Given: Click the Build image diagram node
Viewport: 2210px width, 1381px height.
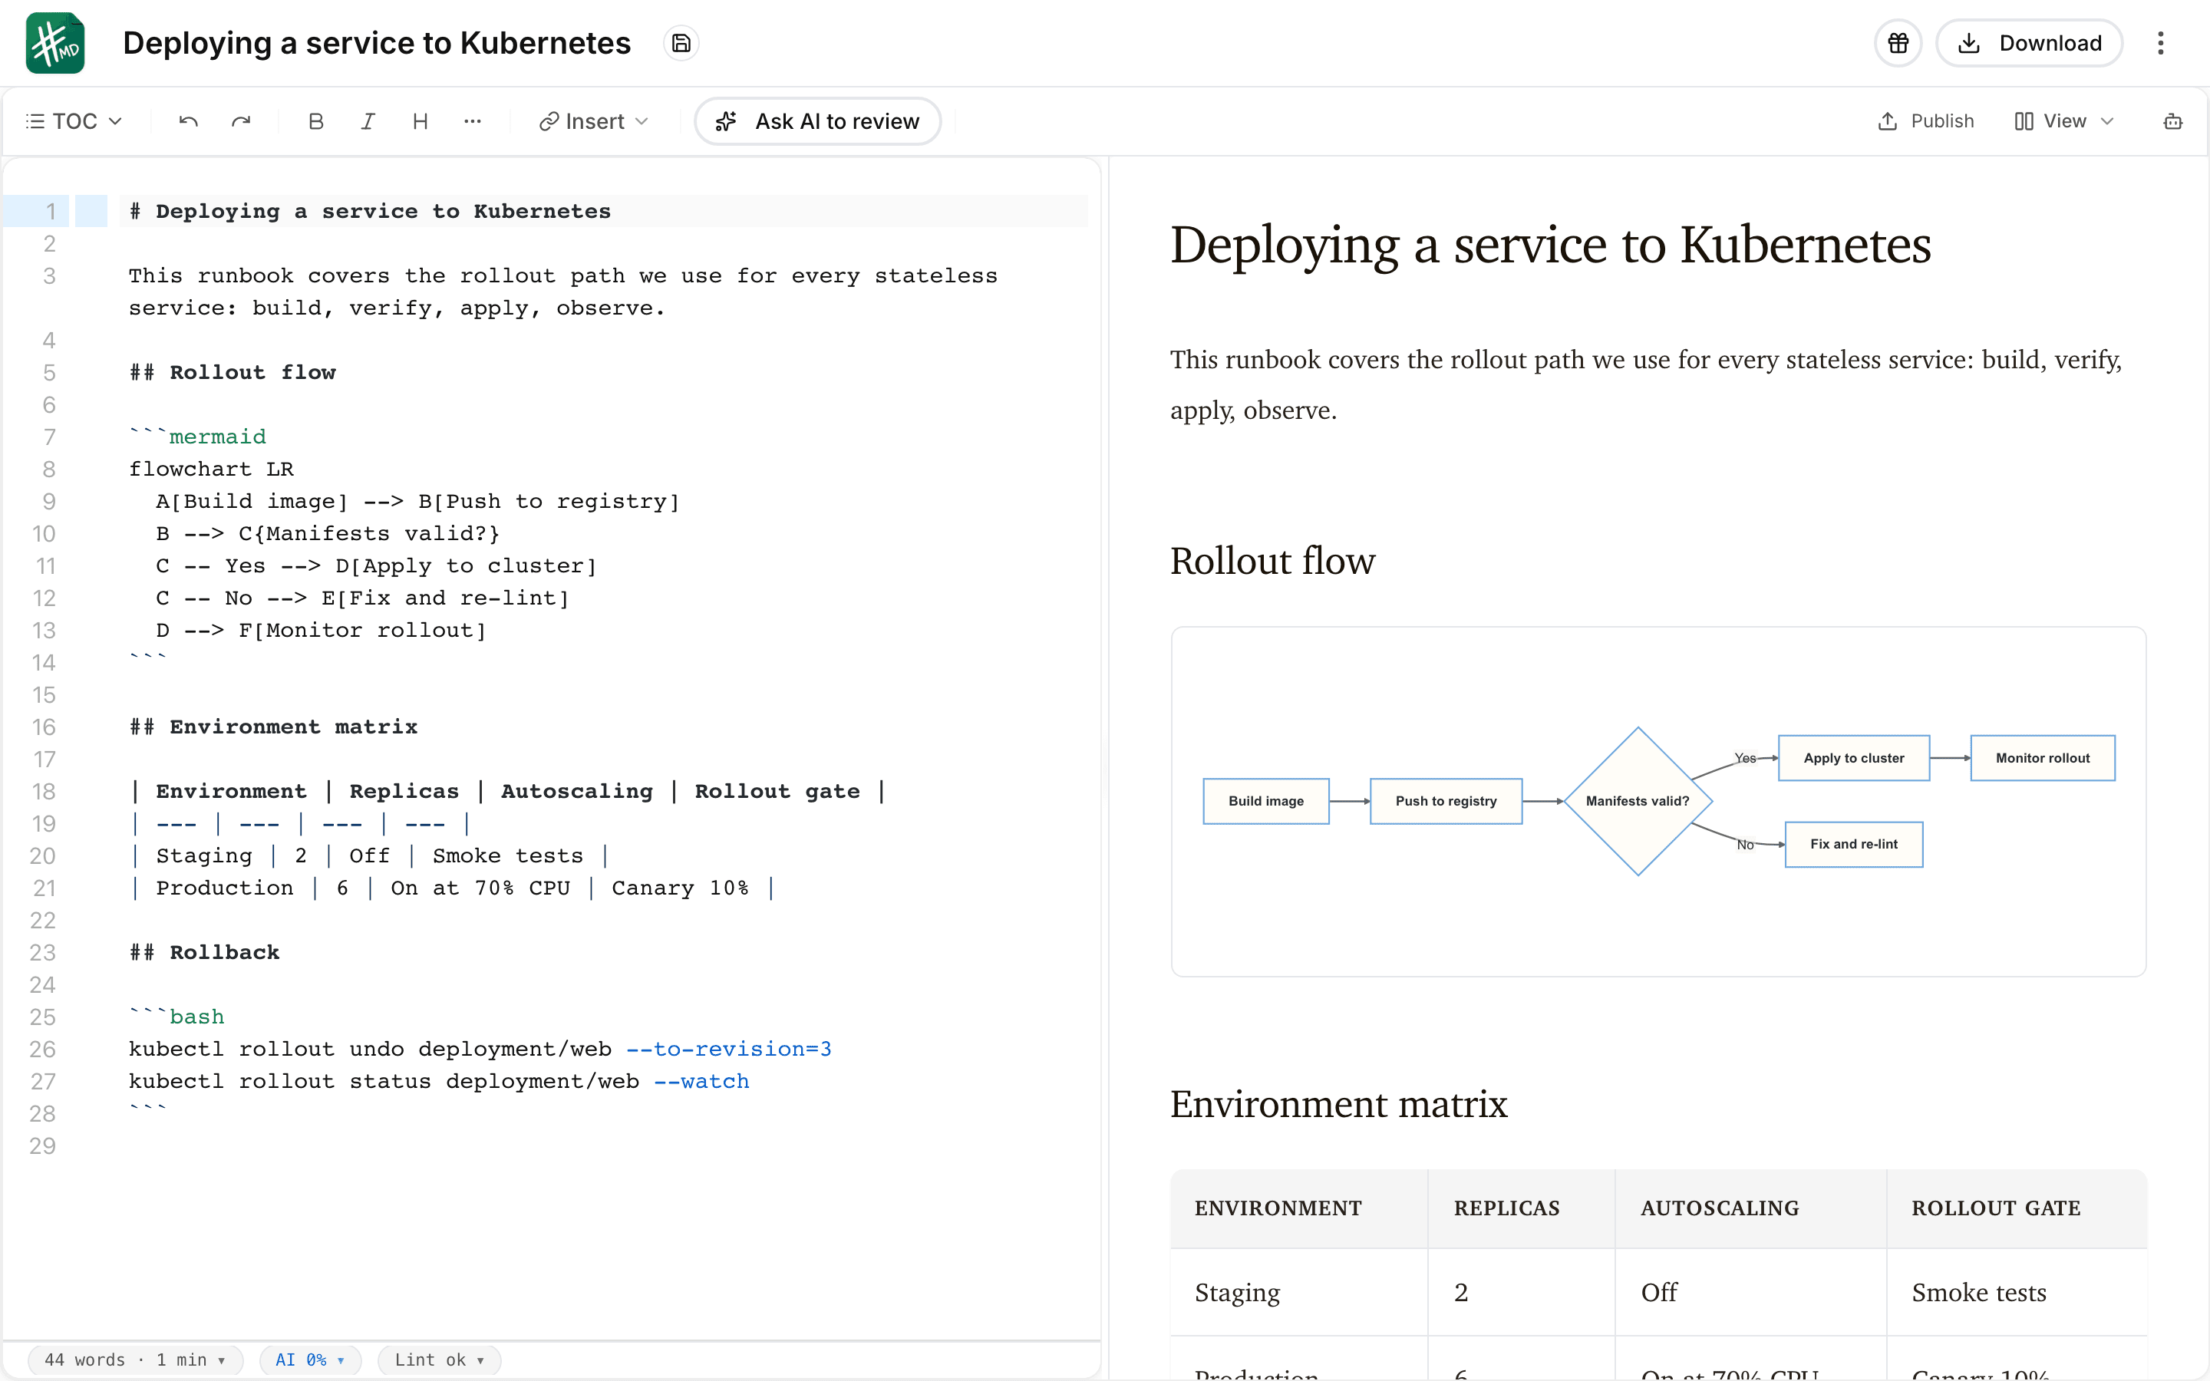Looking at the screenshot, I should (x=1265, y=801).
